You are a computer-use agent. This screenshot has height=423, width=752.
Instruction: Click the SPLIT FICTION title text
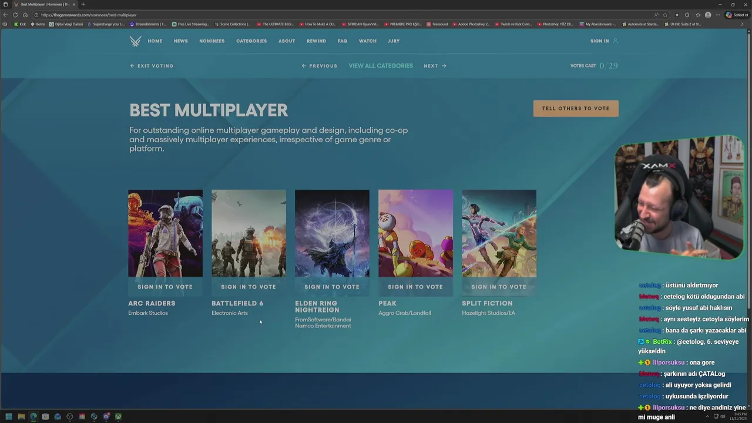487,304
